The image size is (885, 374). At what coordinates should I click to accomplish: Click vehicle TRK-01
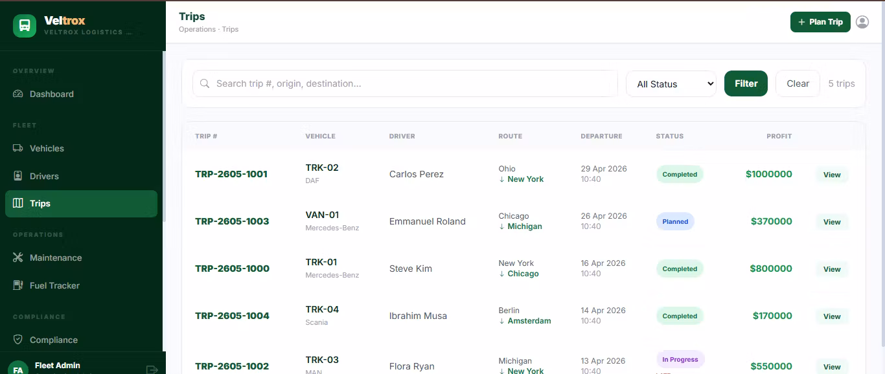click(321, 262)
